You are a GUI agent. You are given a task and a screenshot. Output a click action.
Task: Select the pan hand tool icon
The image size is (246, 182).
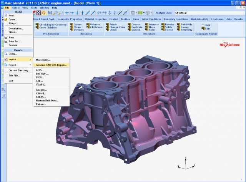coord(44,13)
